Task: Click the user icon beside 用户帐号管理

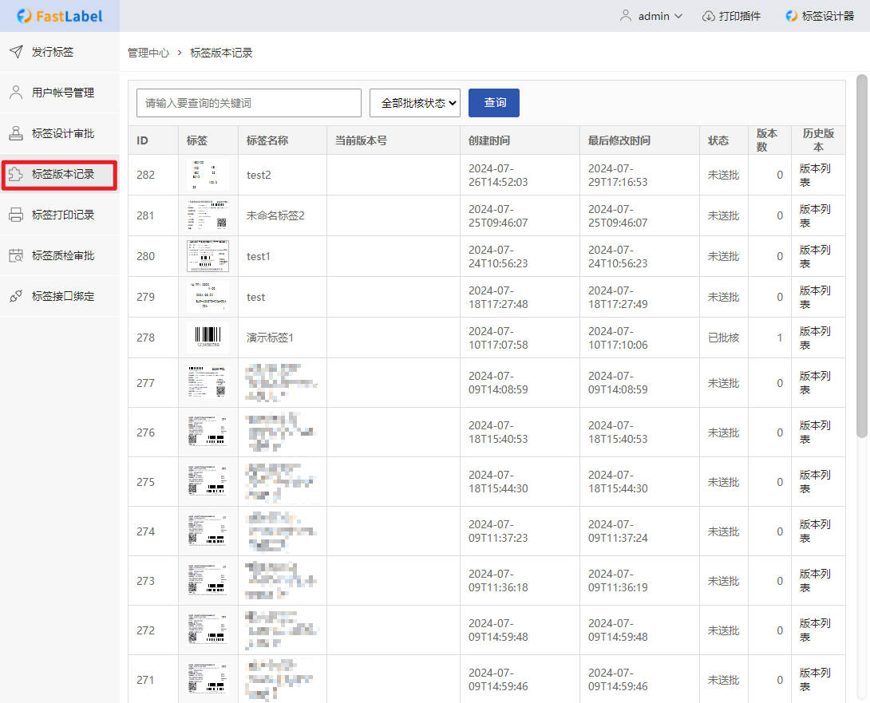Action: click(16, 93)
